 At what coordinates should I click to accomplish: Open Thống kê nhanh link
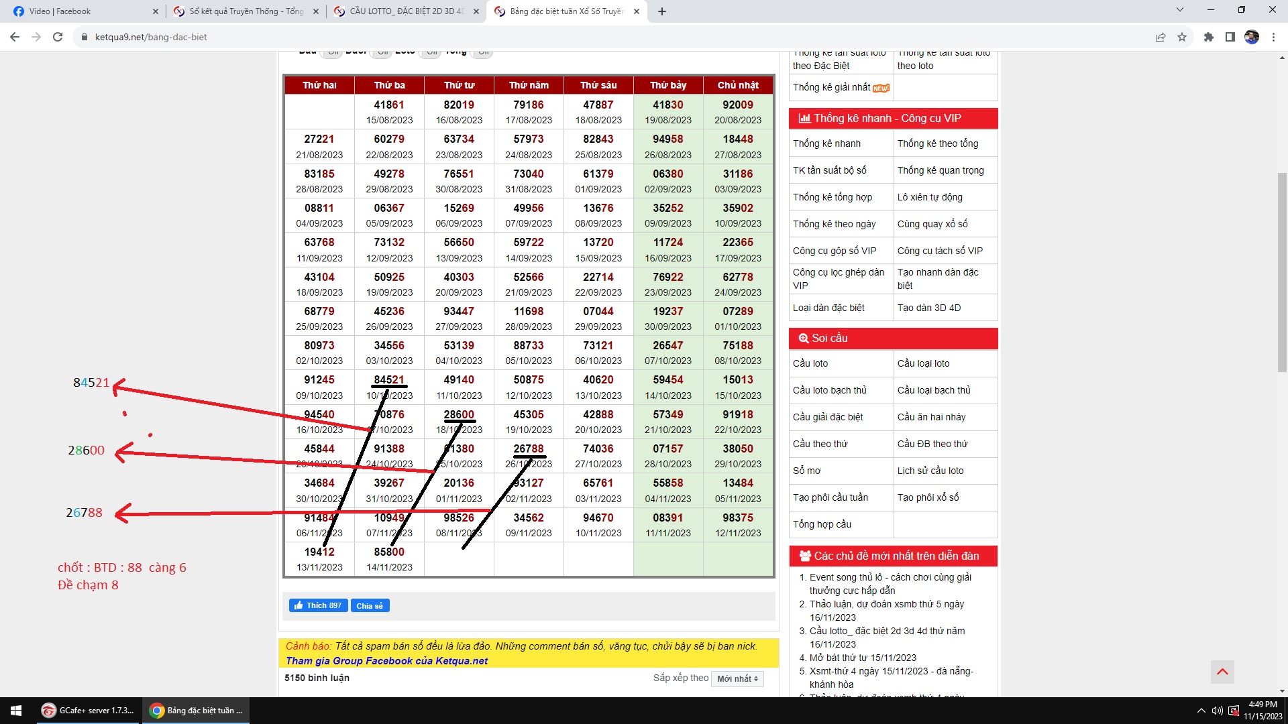point(826,143)
